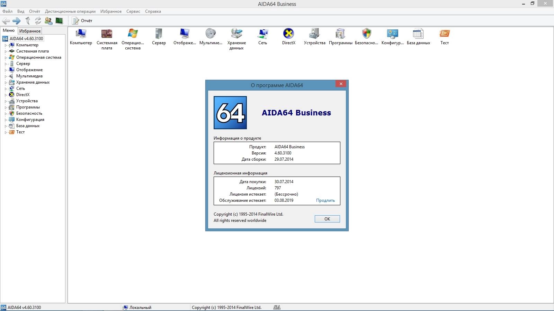Screen dimensions: 554x311
Task: Open the Системная плата icon in main pane
Action: (107, 34)
